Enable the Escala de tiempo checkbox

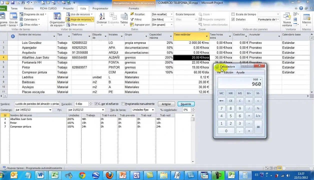[233, 14]
